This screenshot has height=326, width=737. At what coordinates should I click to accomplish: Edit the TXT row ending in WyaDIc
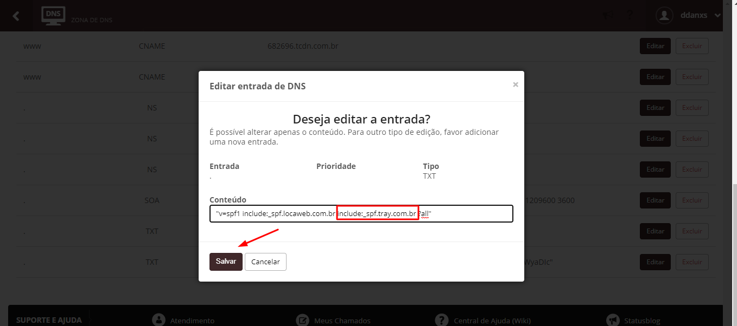pos(656,262)
